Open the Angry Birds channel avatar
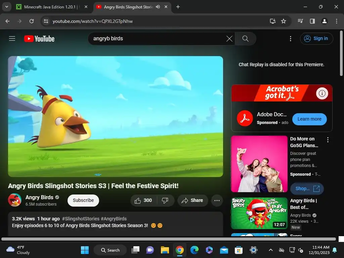 15,200
